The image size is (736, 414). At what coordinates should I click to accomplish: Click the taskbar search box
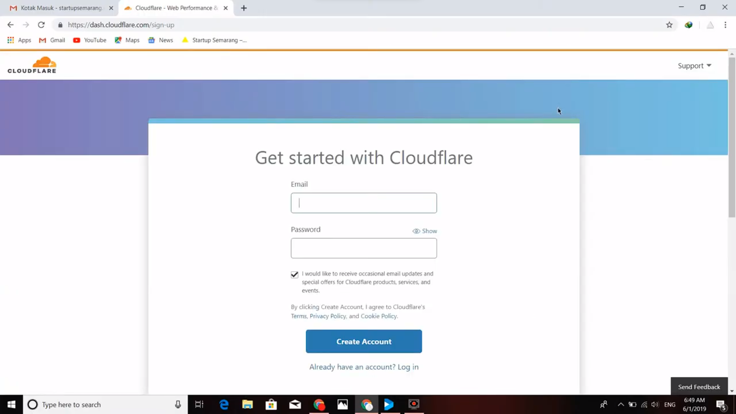coord(105,404)
